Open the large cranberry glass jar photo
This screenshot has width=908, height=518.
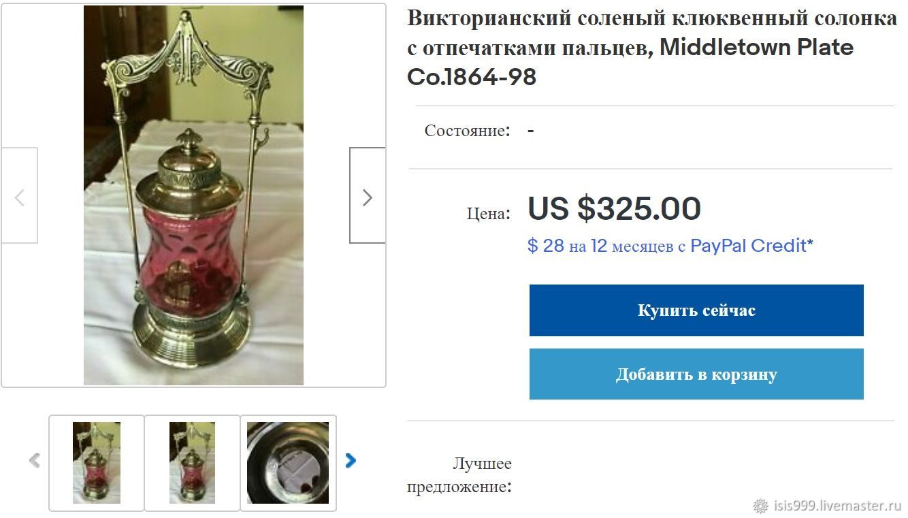[x=193, y=195]
